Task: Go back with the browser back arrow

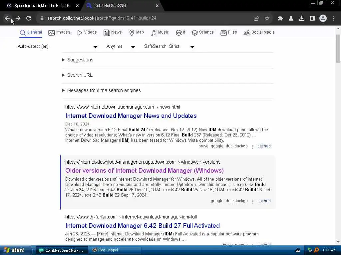Action: click(7, 18)
